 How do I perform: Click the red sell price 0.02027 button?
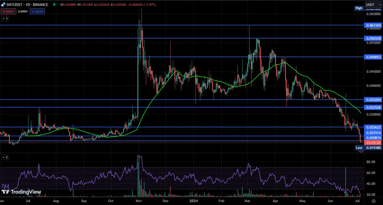tap(8, 11)
